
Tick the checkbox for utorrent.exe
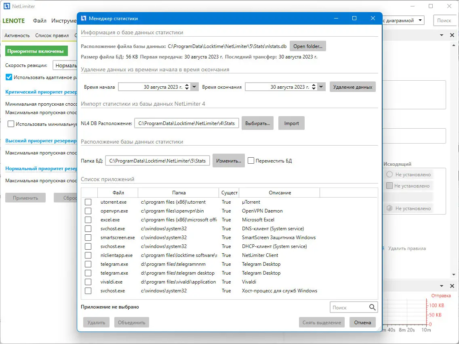88,202
